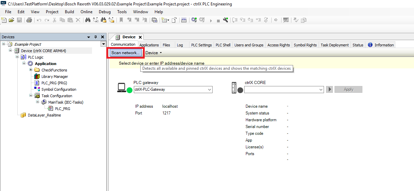Open the Online menu
414x191 pixels.
tap(86, 12)
